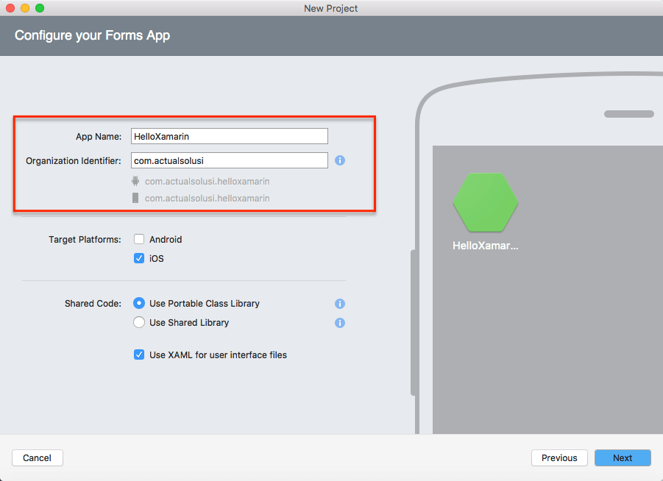Click the Android robot icon
Image resolution: width=663 pixels, height=481 pixels.
pos(135,181)
